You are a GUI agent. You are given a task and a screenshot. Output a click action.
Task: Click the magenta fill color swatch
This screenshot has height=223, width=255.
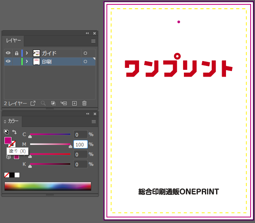(x=8, y=140)
